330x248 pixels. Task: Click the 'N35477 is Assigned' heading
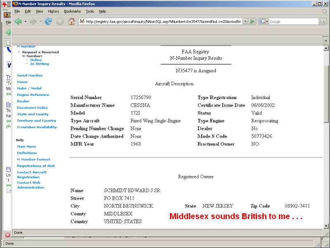(x=196, y=71)
